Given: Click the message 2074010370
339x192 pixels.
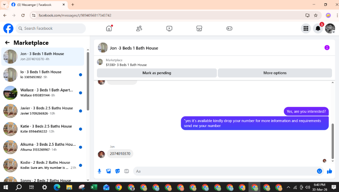Looking at the screenshot, I should click(x=120, y=154).
